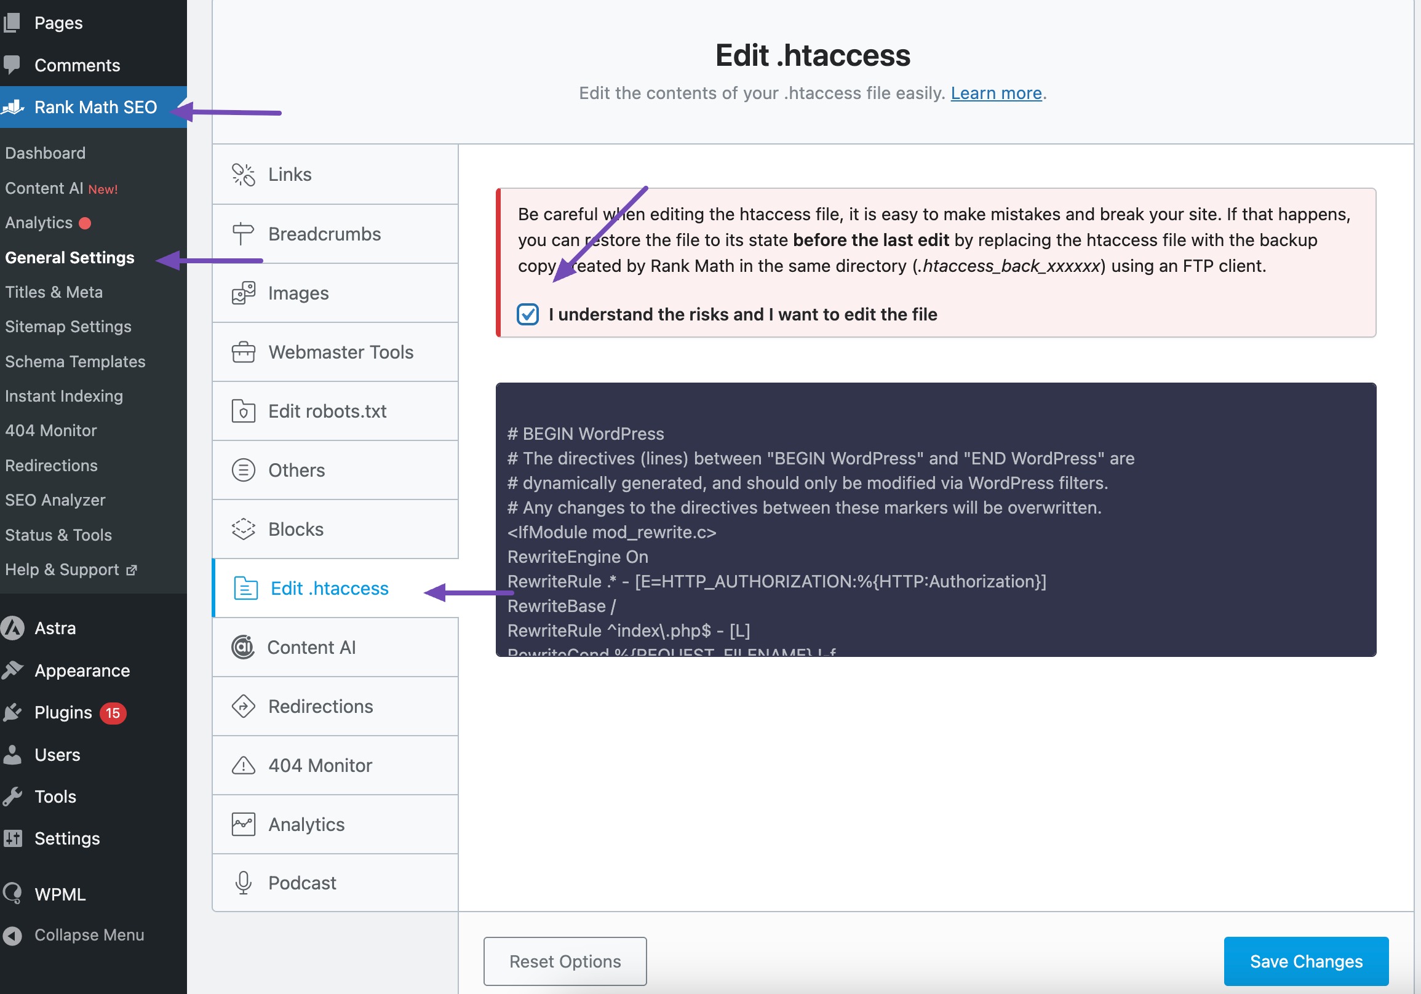Screen dimensions: 1421x994
Task: Click the Others tab circle icon
Action: 243,471
